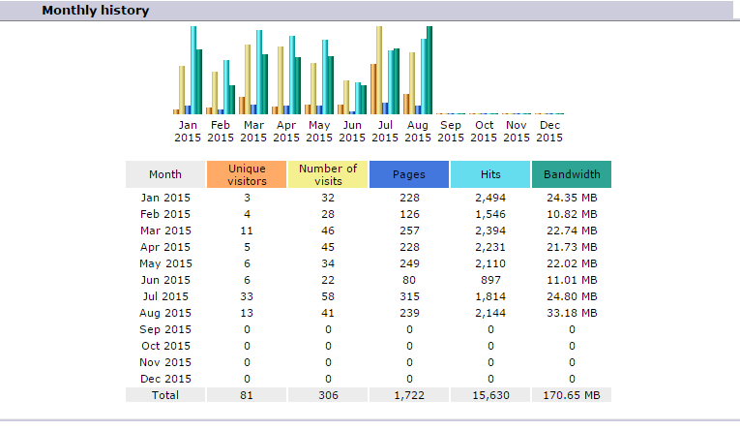Click the cyan Hits column header
This screenshot has height=431, width=740.
pos(490,174)
